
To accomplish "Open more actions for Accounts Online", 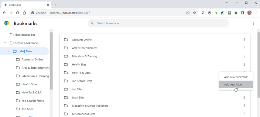I will 244,40.
